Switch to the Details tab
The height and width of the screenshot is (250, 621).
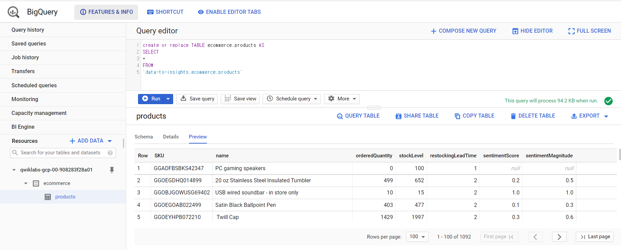tap(171, 137)
